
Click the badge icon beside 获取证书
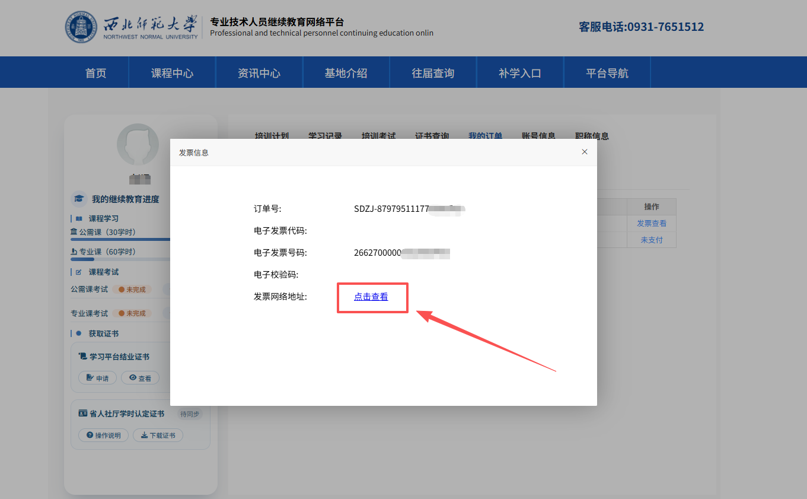(79, 333)
